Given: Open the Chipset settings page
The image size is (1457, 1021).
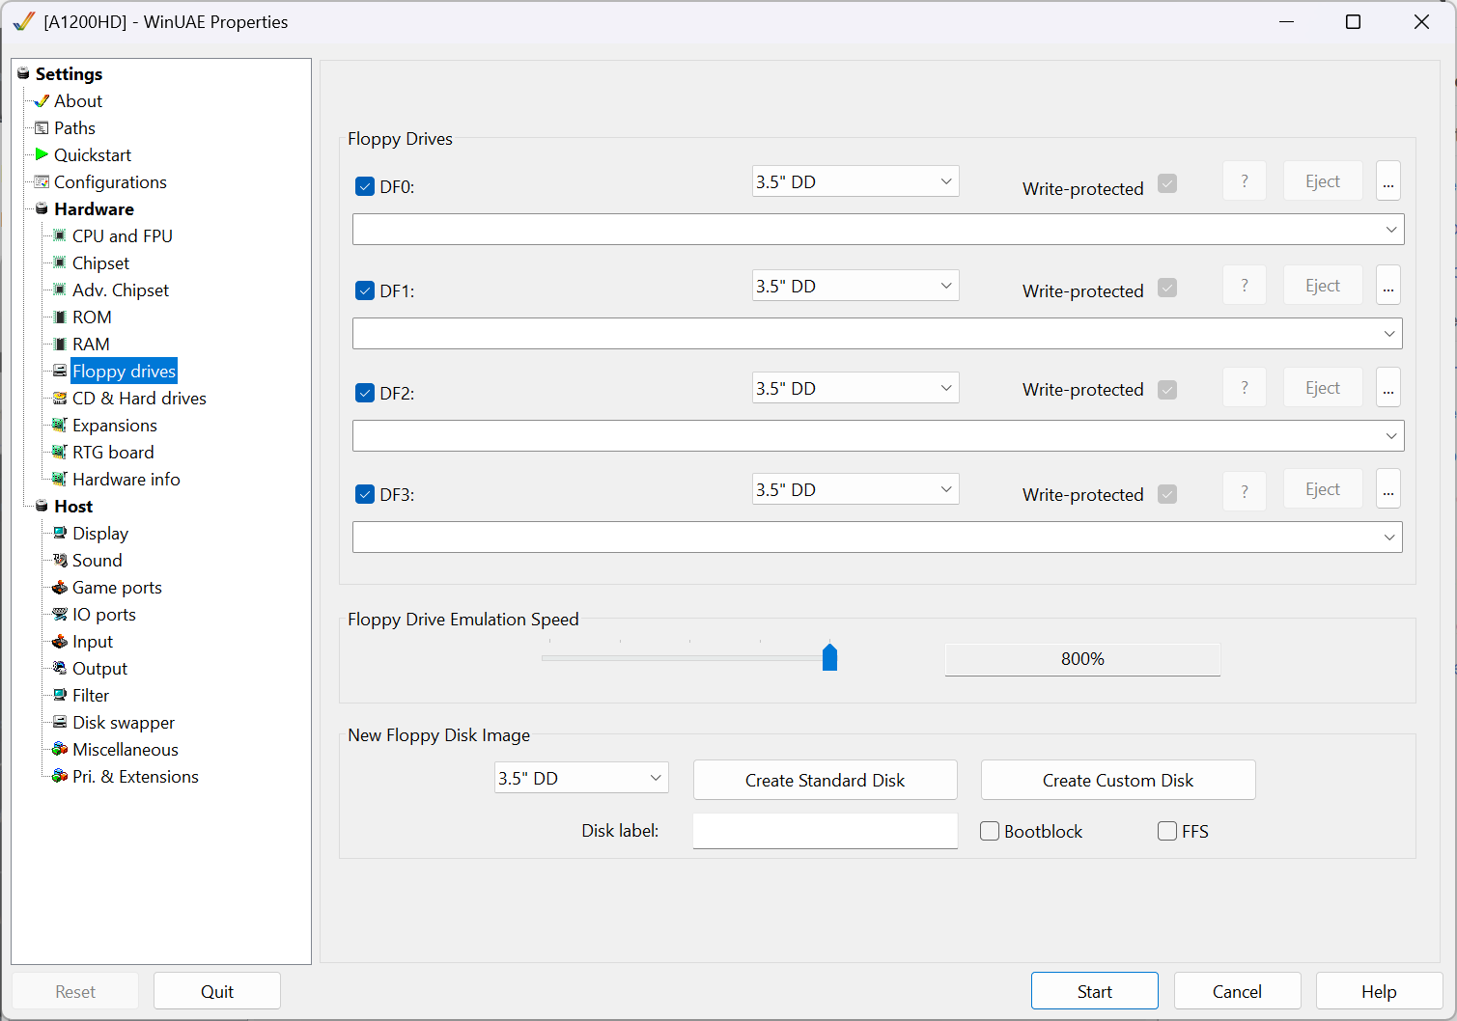Looking at the screenshot, I should click(x=100, y=262).
